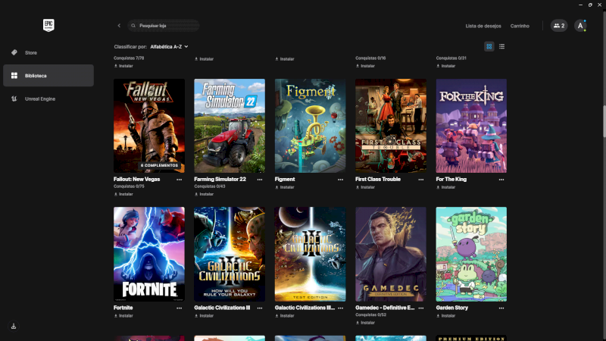This screenshot has height=341, width=606.
Task: Click Conquistas 0/75 under Fallout
Action: (x=129, y=186)
